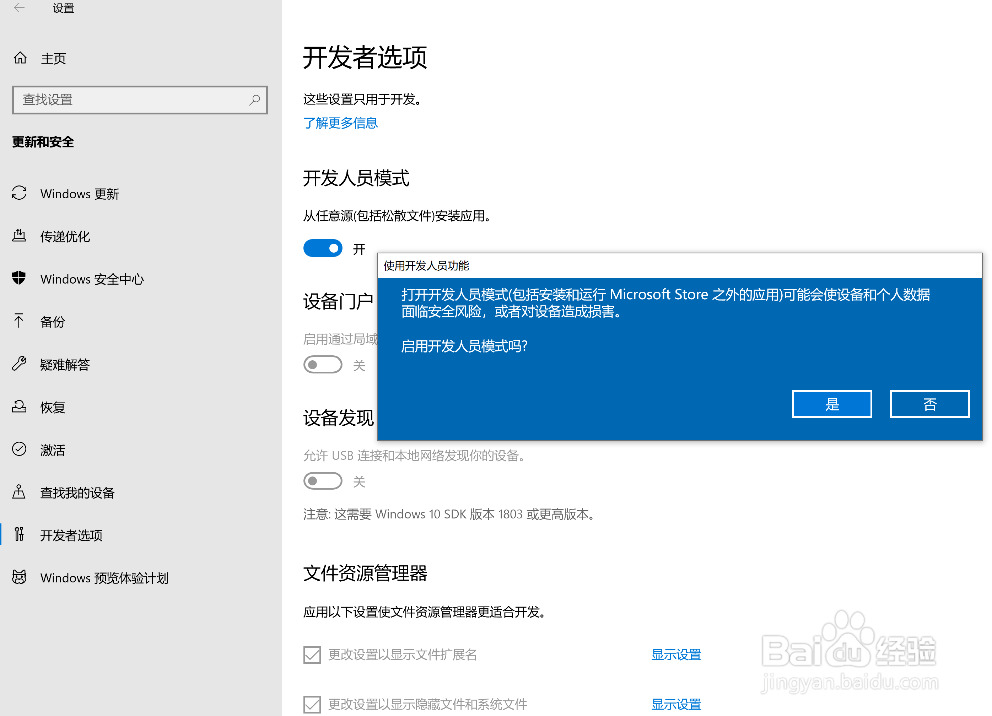
Task: Click 是 to enable developer mode
Action: tap(832, 404)
